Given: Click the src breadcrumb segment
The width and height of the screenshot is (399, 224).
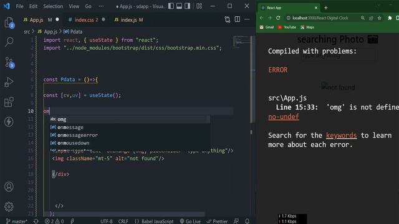Looking at the screenshot, I should (x=27, y=32).
